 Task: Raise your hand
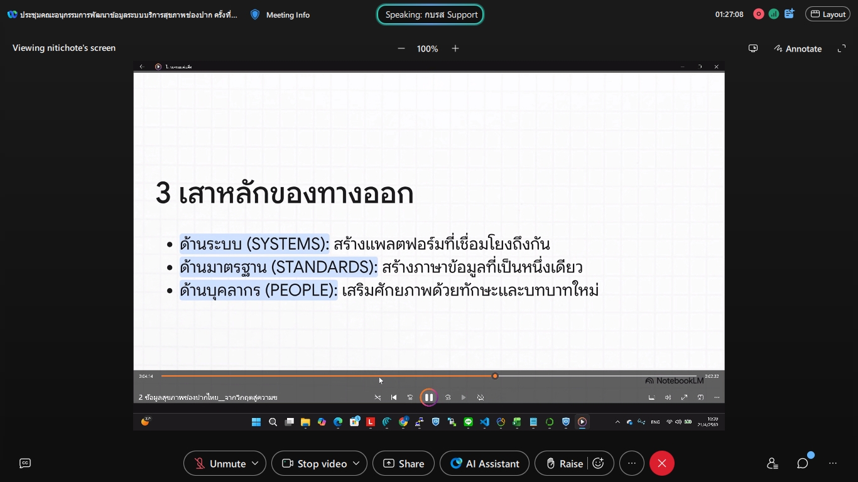pyautogui.click(x=563, y=463)
